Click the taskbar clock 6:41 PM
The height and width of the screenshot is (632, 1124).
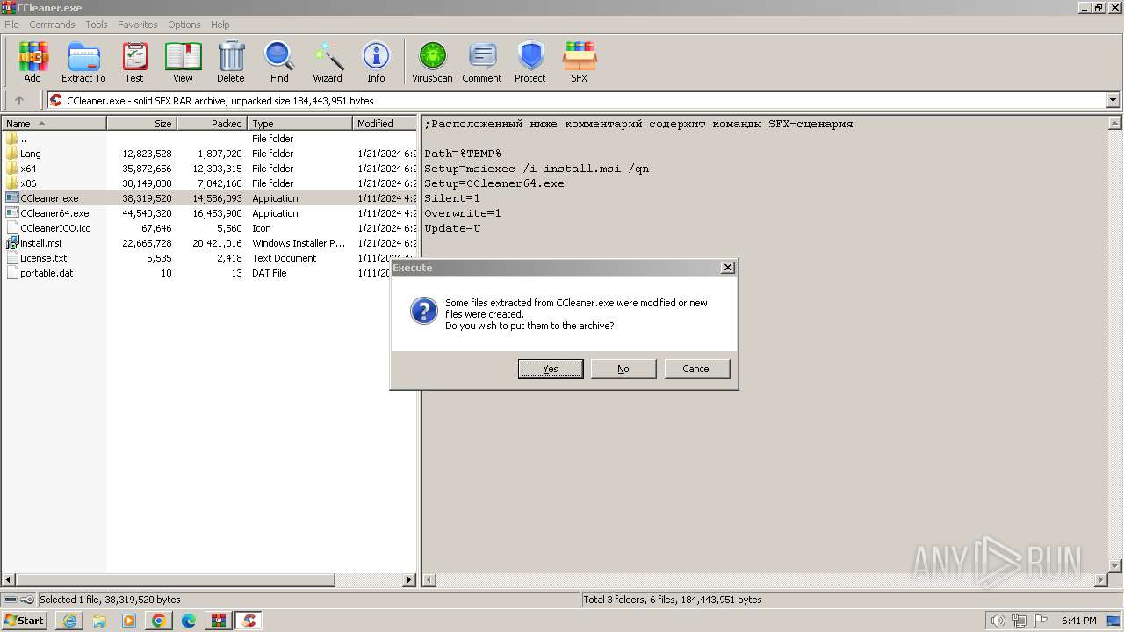1079,621
